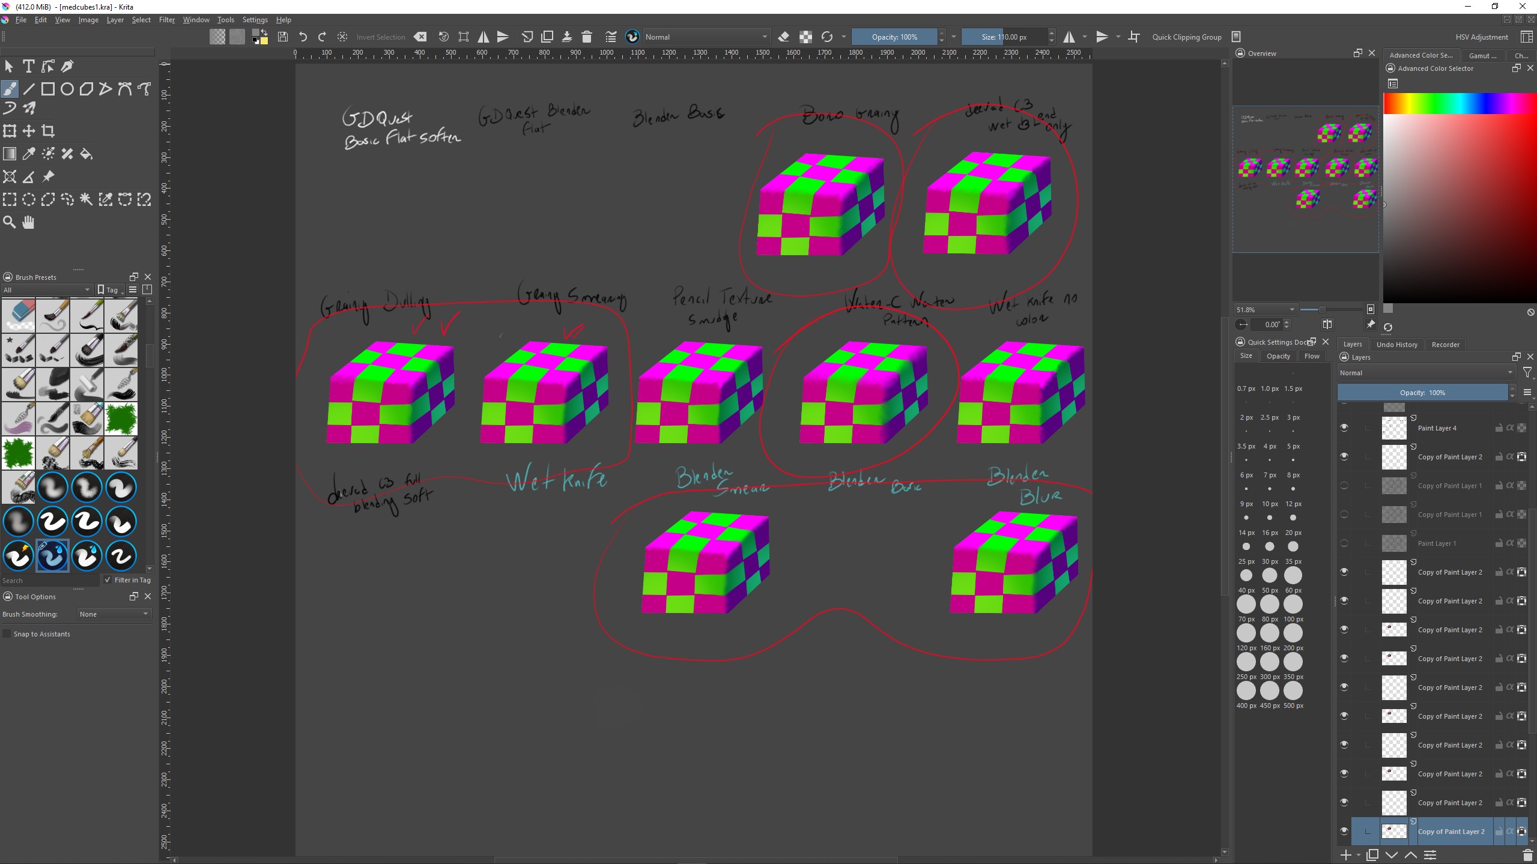Click the save document icon
The image size is (1537, 864).
[x=282, y=37]
